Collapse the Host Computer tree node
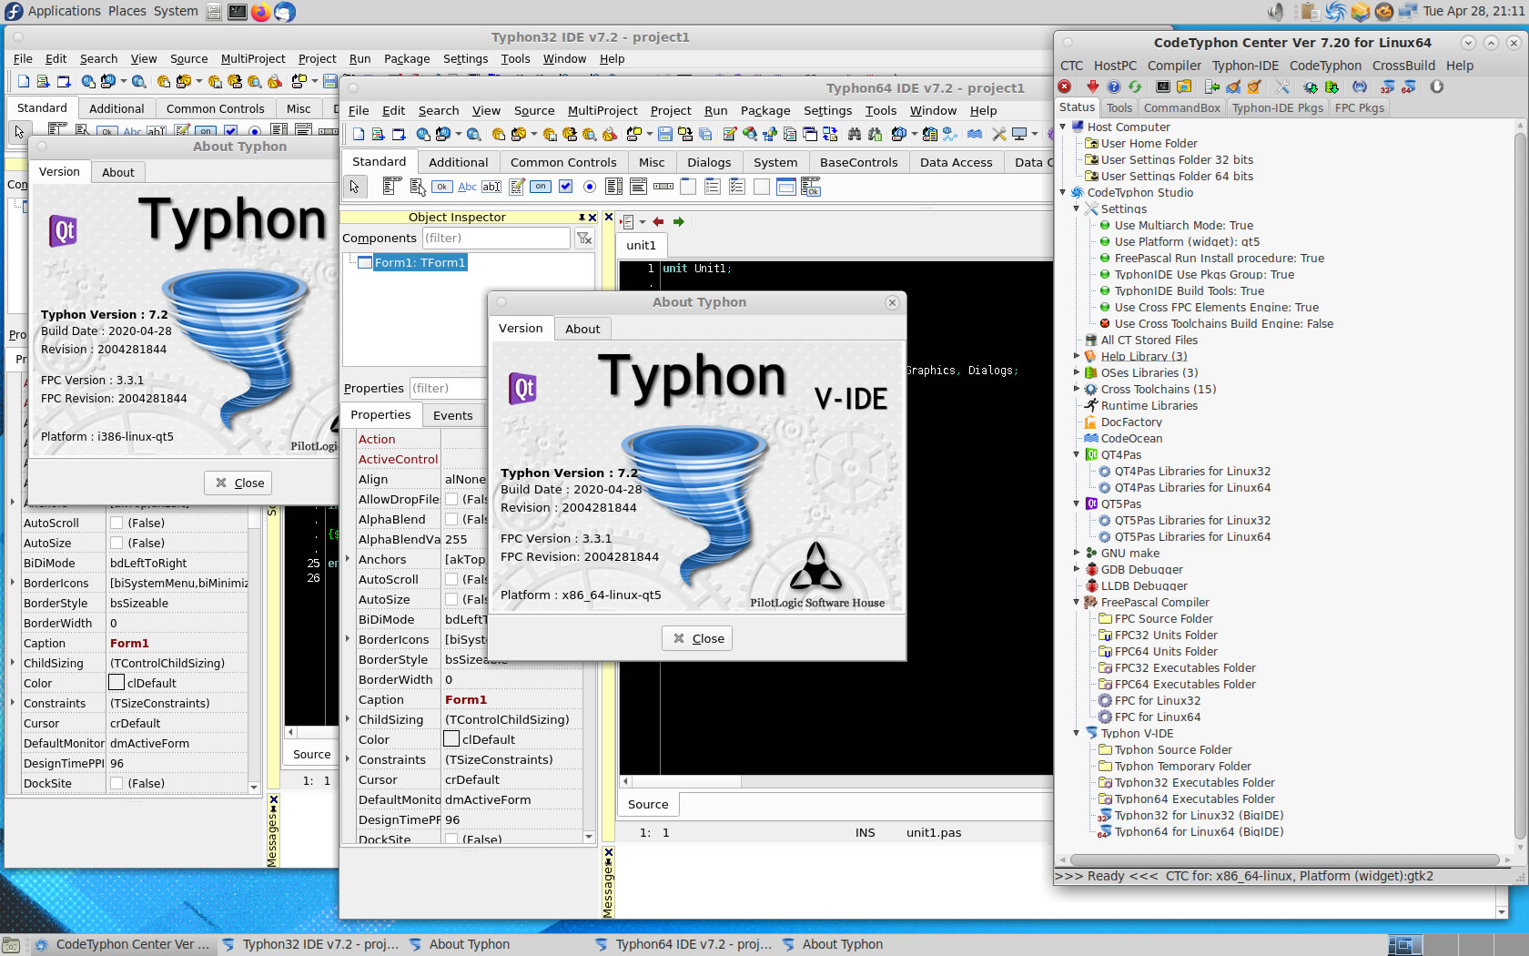The height and width of the screenshot is (956, 1529). [1062, 127]
